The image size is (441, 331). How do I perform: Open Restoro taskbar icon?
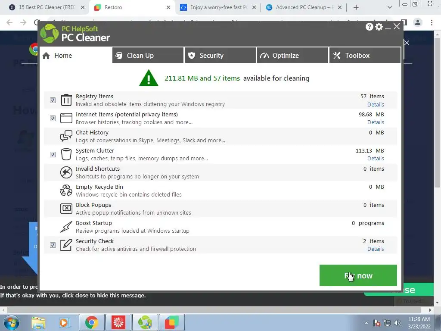171,322
